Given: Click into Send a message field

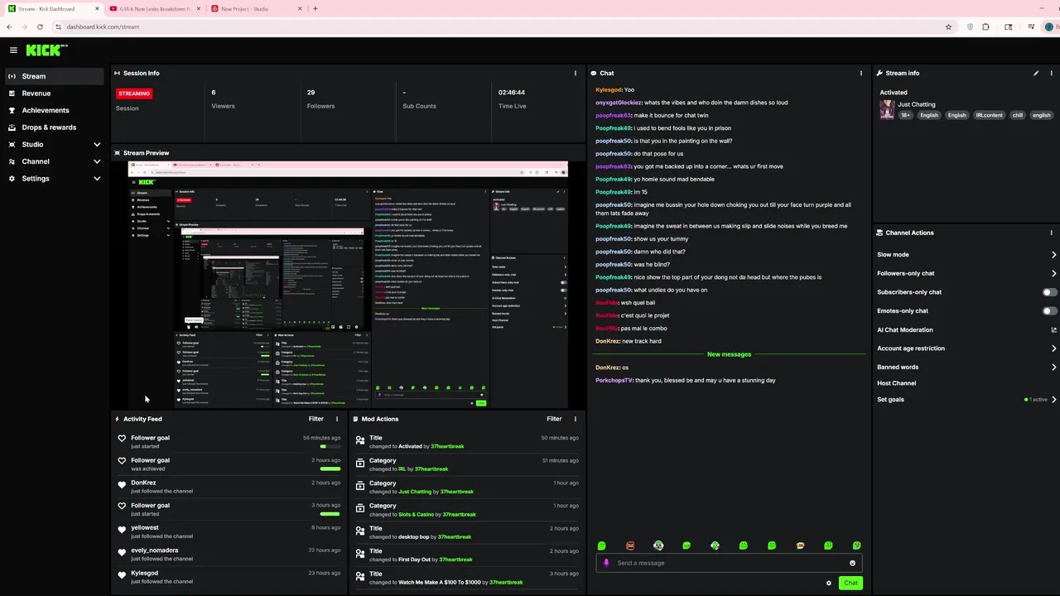Looking at the screenshot, I should (x=729, y=563).
